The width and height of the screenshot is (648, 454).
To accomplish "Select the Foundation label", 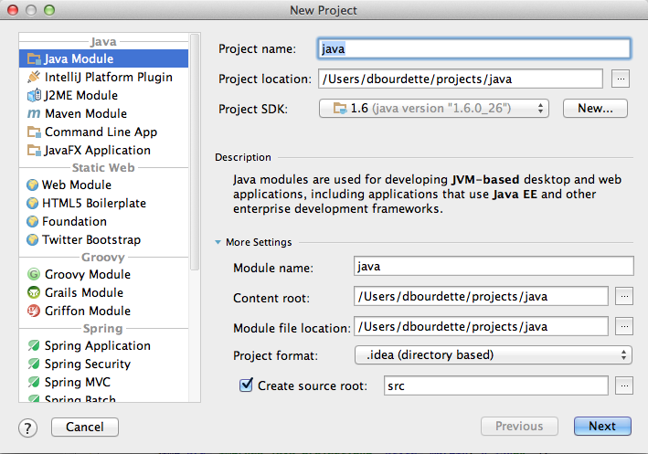I will (x=74, y=221).
